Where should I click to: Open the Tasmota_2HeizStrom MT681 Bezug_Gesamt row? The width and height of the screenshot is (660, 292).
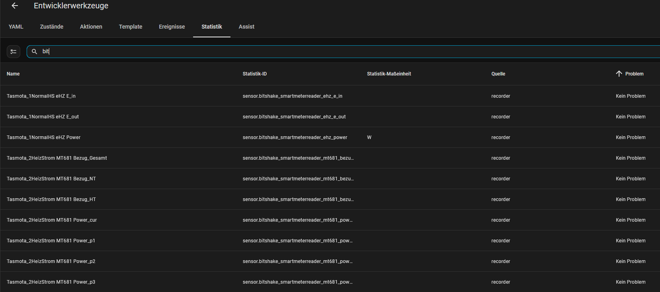57,158
